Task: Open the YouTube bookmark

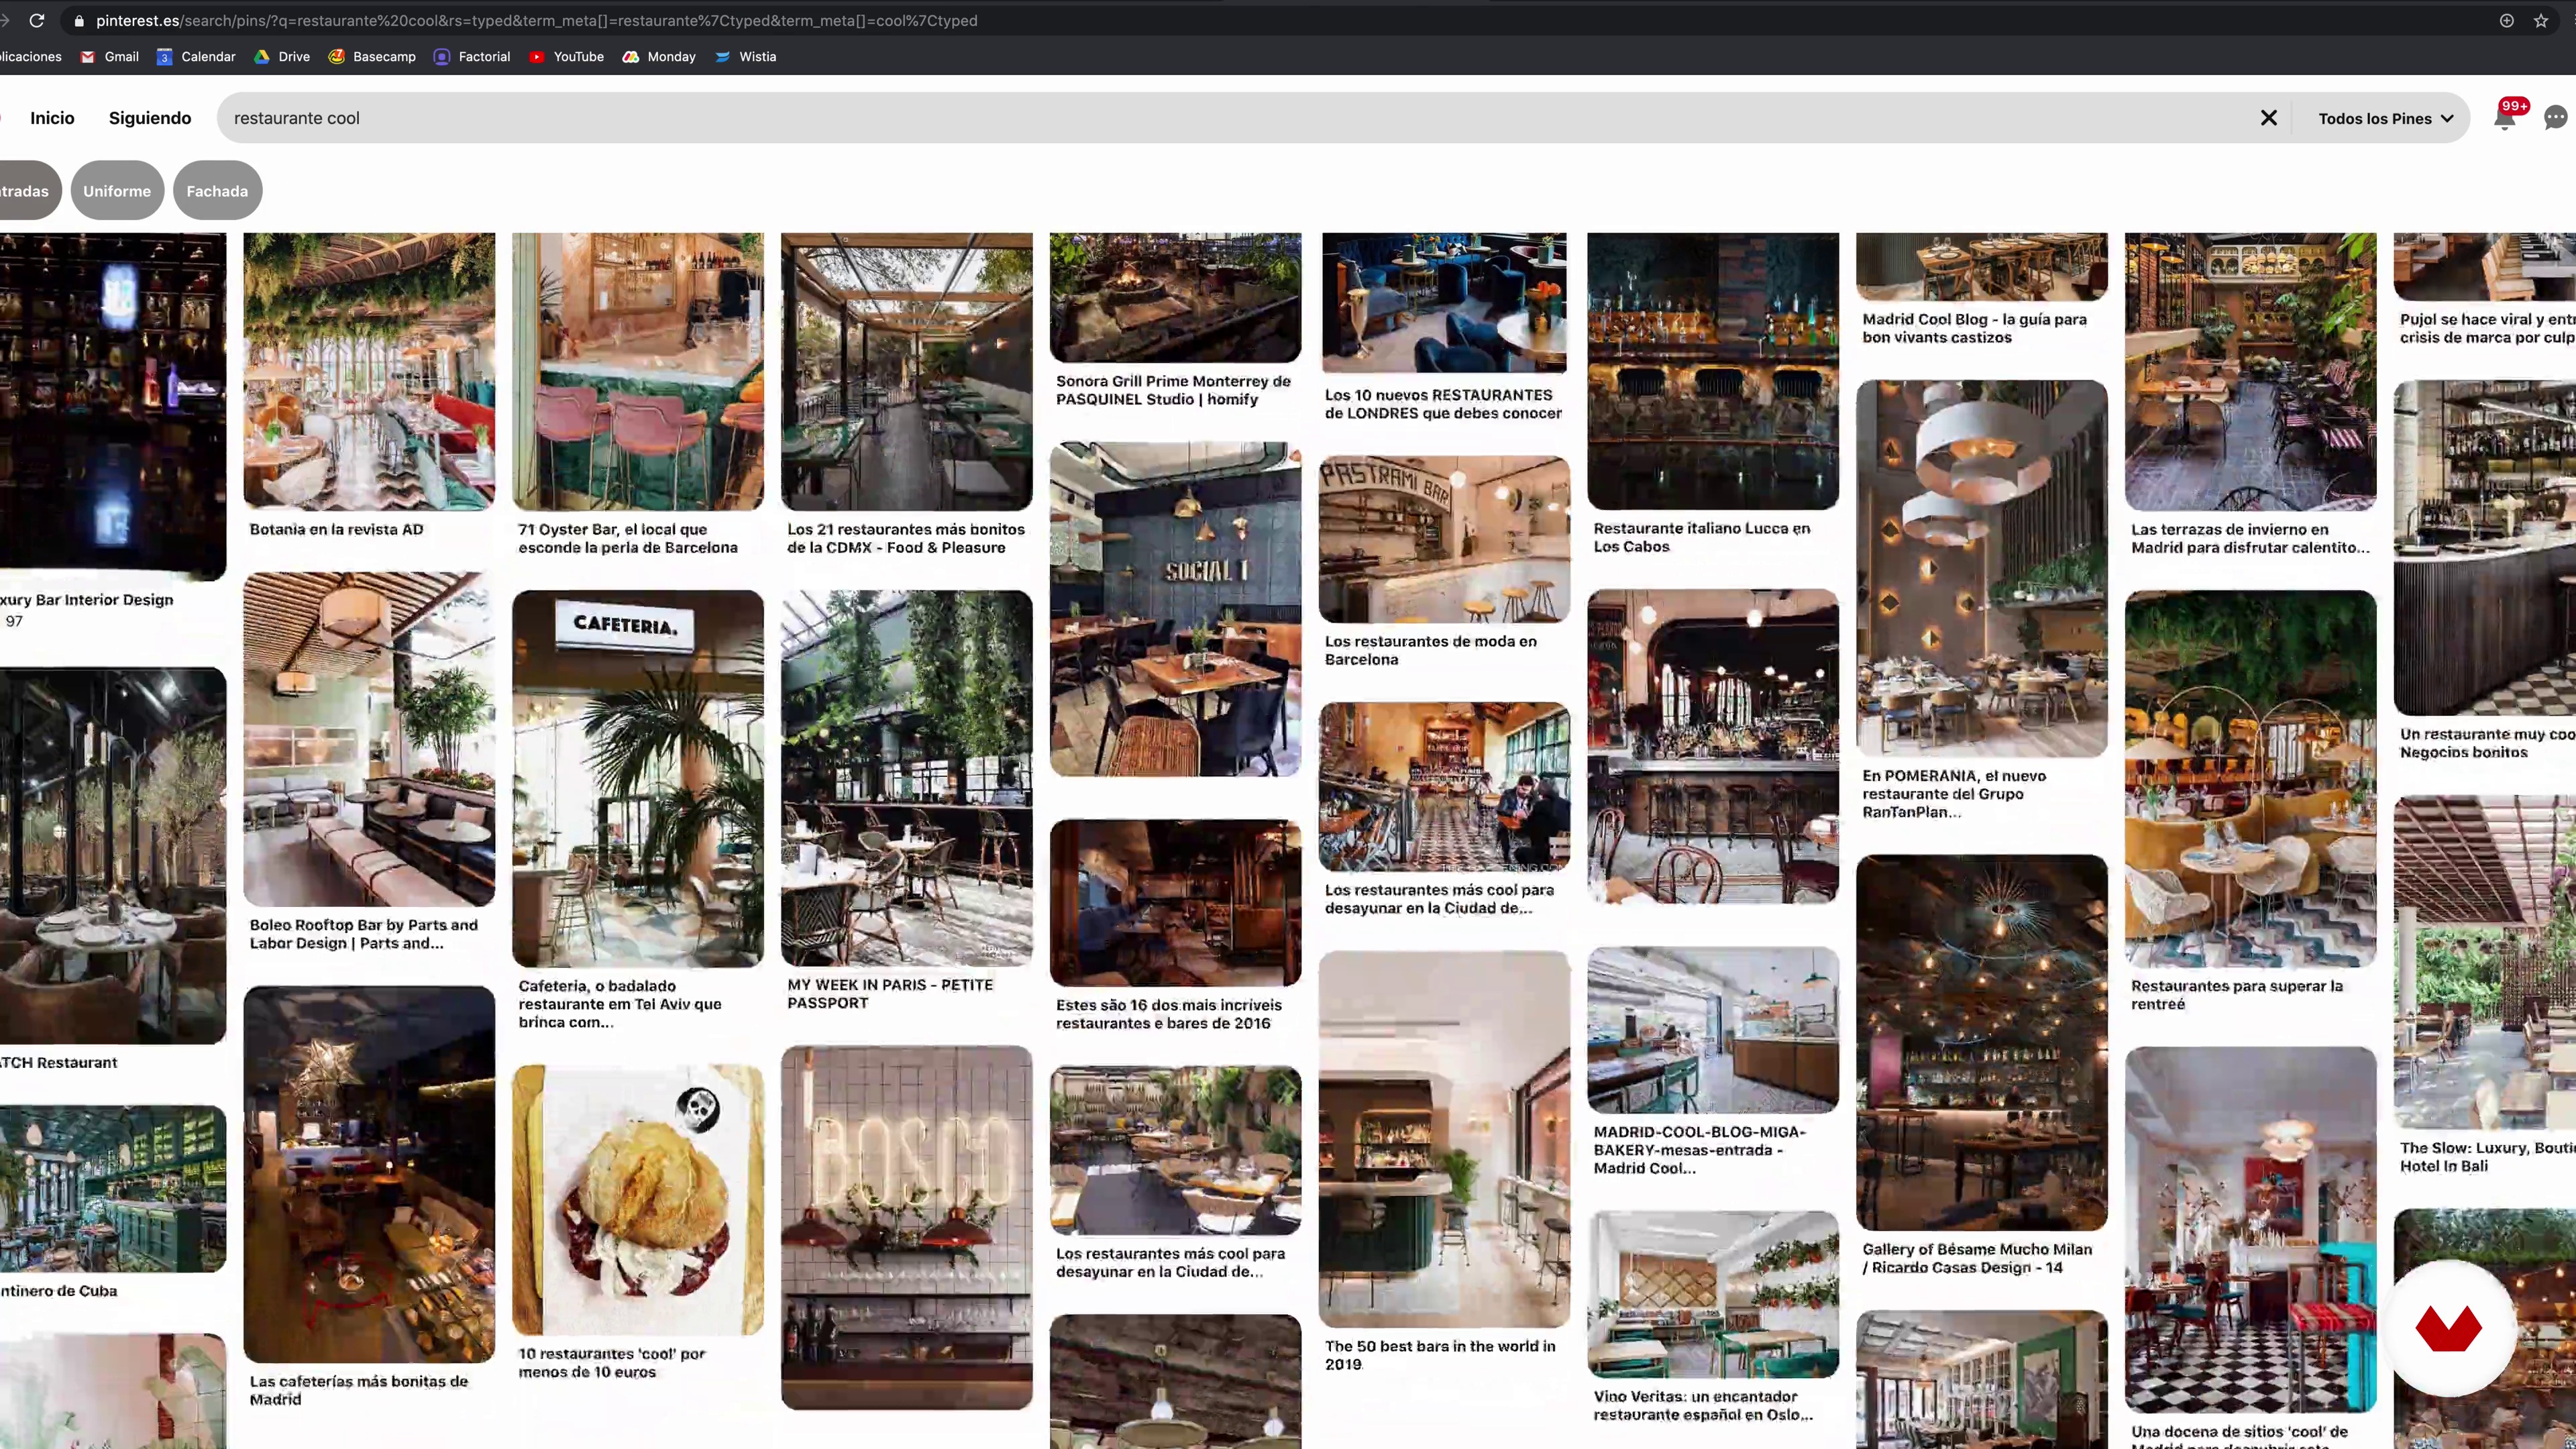Action: [x=566, y=57]
